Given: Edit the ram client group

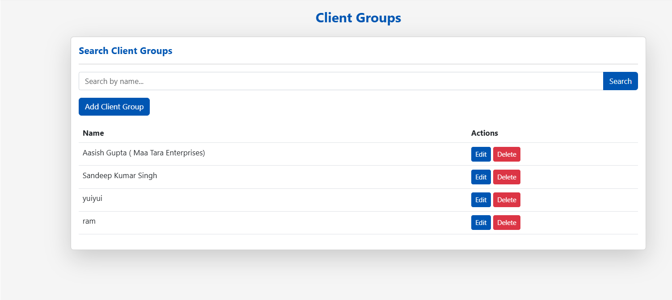Looking at the screenshot, I should (x=481, y=222).
